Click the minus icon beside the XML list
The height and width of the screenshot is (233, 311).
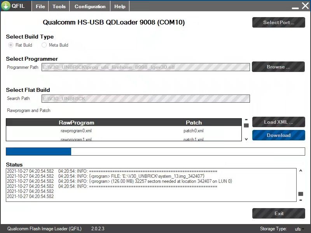coord(246,120)
